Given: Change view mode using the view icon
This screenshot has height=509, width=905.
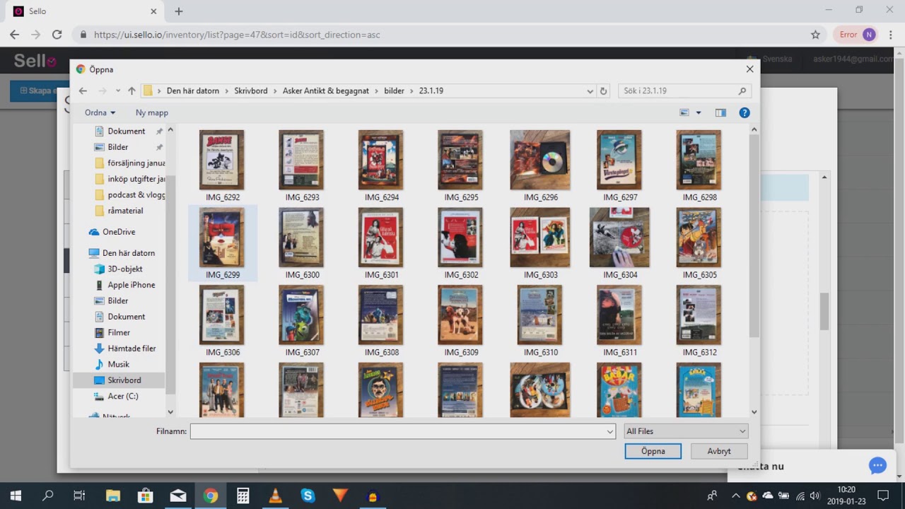Looking at the screenshot, I should click(x=684, y=112).
